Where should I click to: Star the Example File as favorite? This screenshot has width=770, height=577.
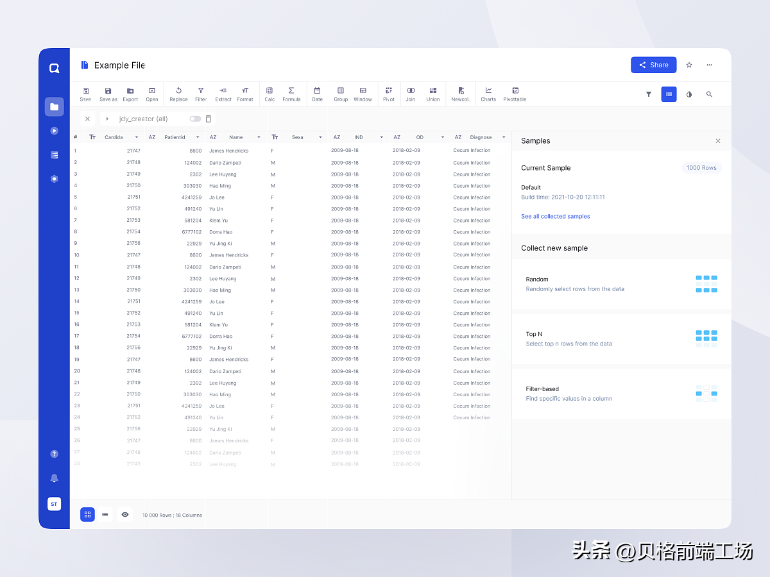[x=689, y=65]
